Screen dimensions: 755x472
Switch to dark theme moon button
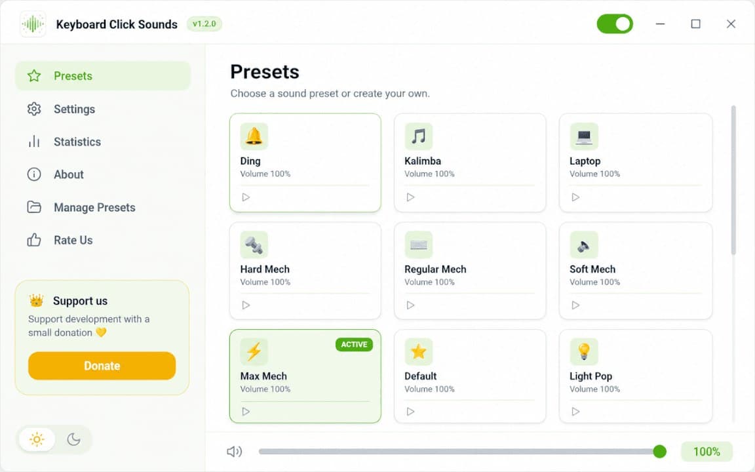[x=73, y=439]
